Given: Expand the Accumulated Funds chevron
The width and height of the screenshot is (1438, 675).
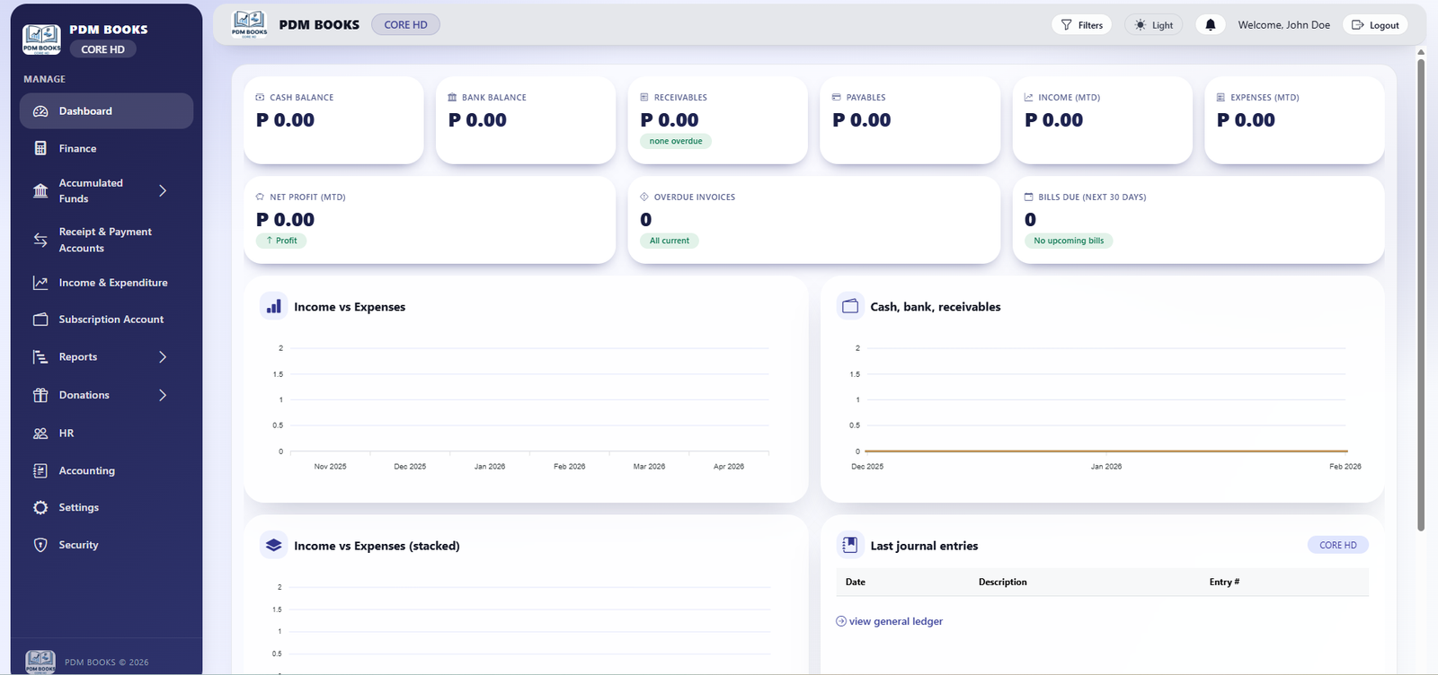Looking at the screenshot, I should tap(163, 190).
